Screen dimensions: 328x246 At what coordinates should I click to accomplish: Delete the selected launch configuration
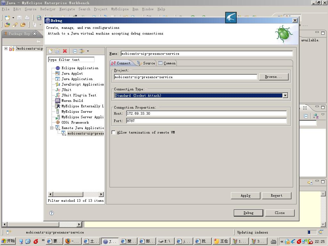65,51
